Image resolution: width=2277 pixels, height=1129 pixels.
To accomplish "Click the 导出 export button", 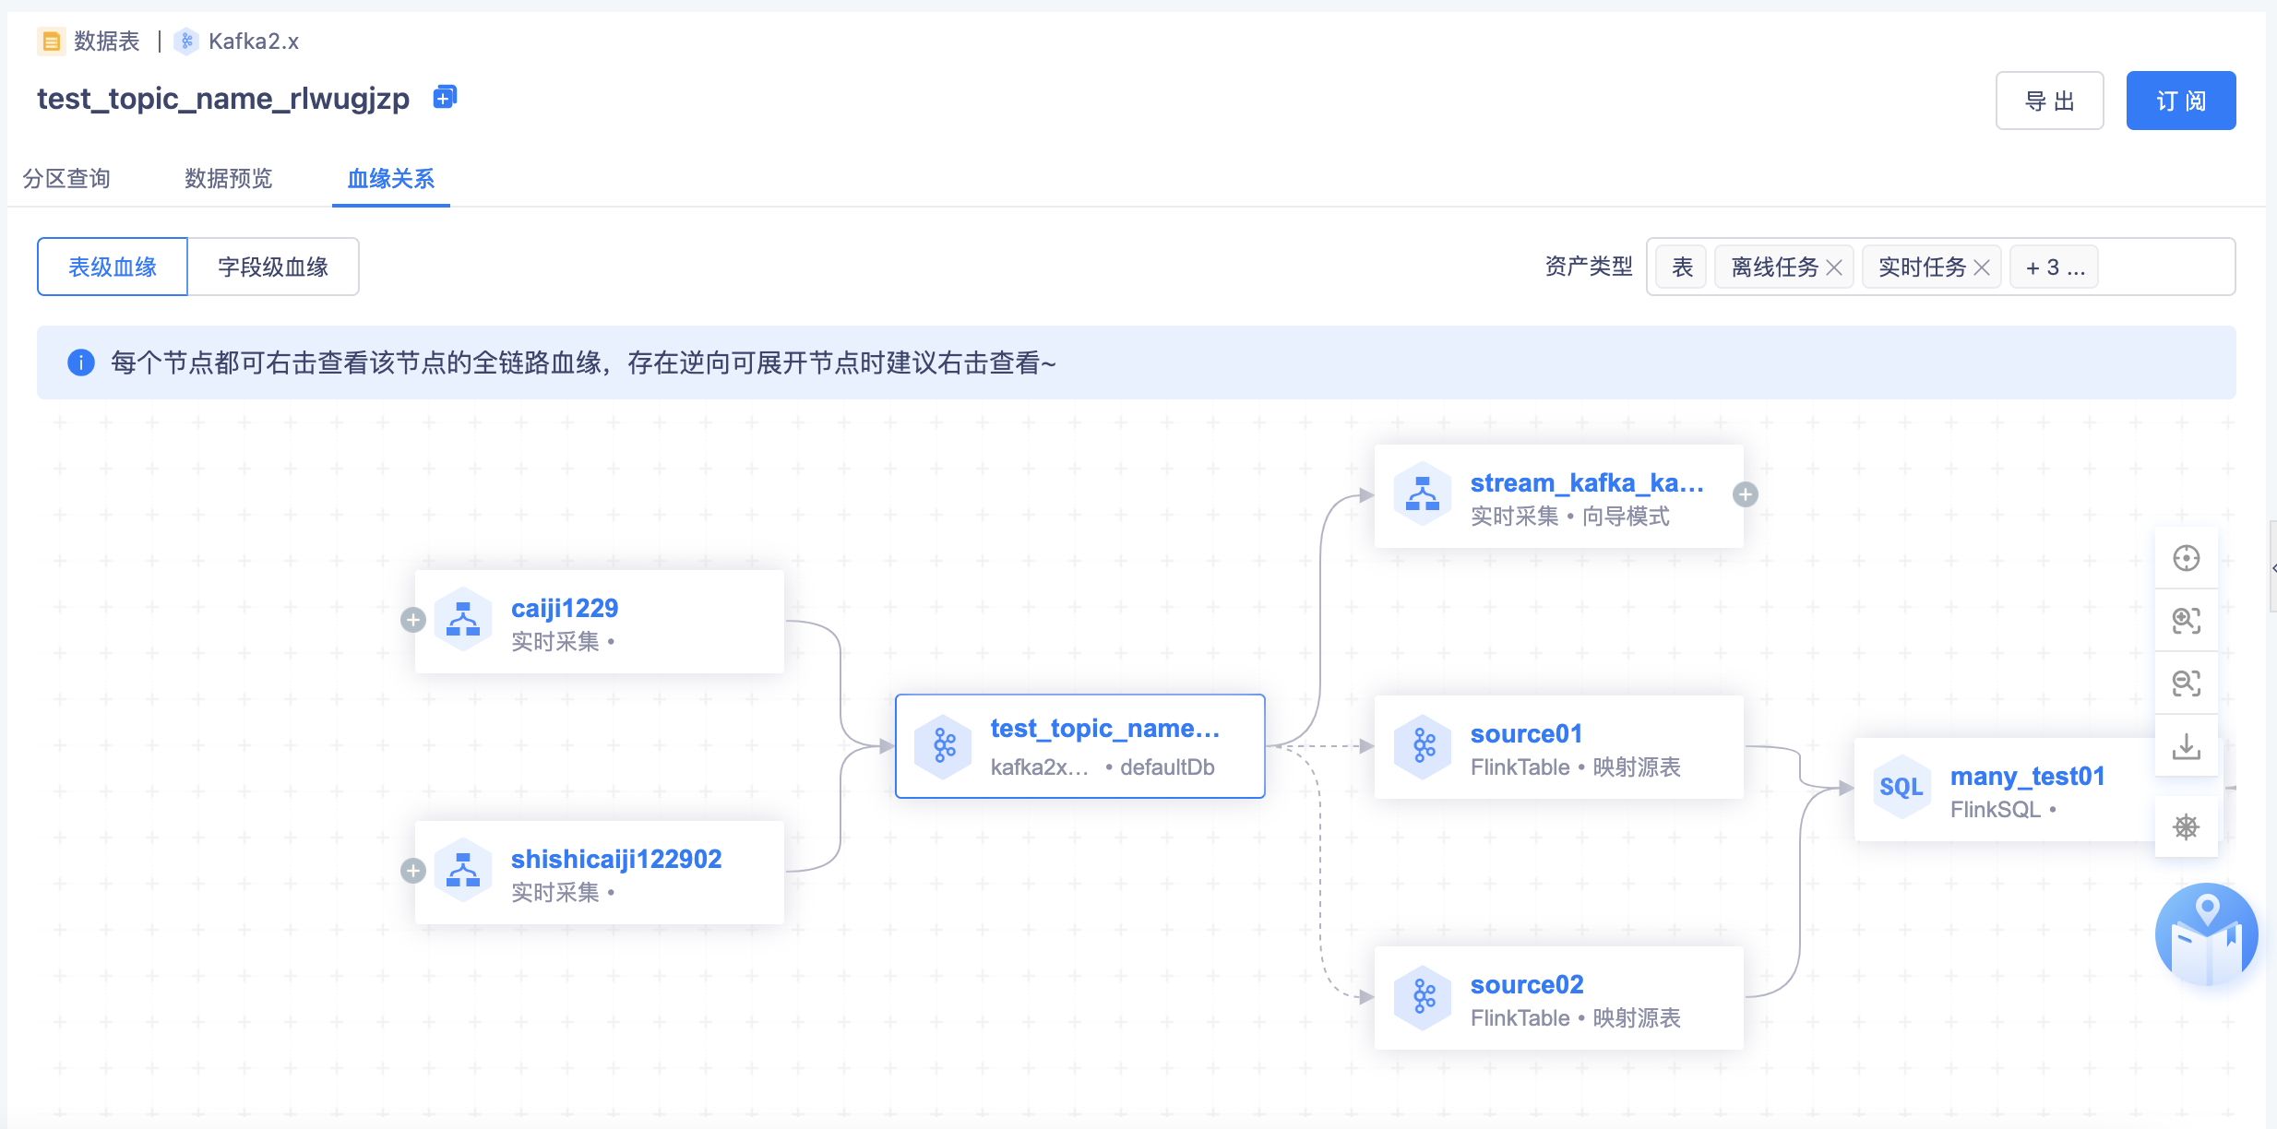I will tap(2050, 101).
